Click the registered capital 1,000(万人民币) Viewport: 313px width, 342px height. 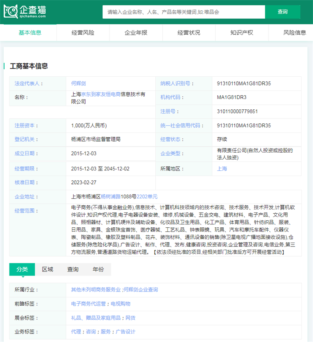point(89,126)
